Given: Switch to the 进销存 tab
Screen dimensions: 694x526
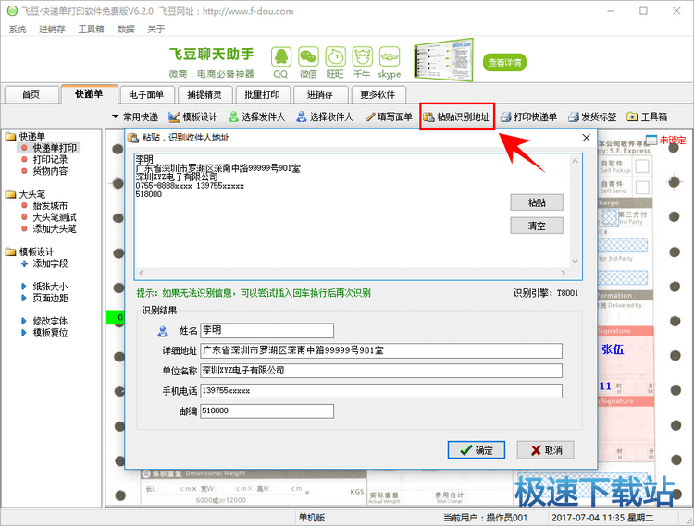Looking at the screenshot, I should click(x=320, y=94).
